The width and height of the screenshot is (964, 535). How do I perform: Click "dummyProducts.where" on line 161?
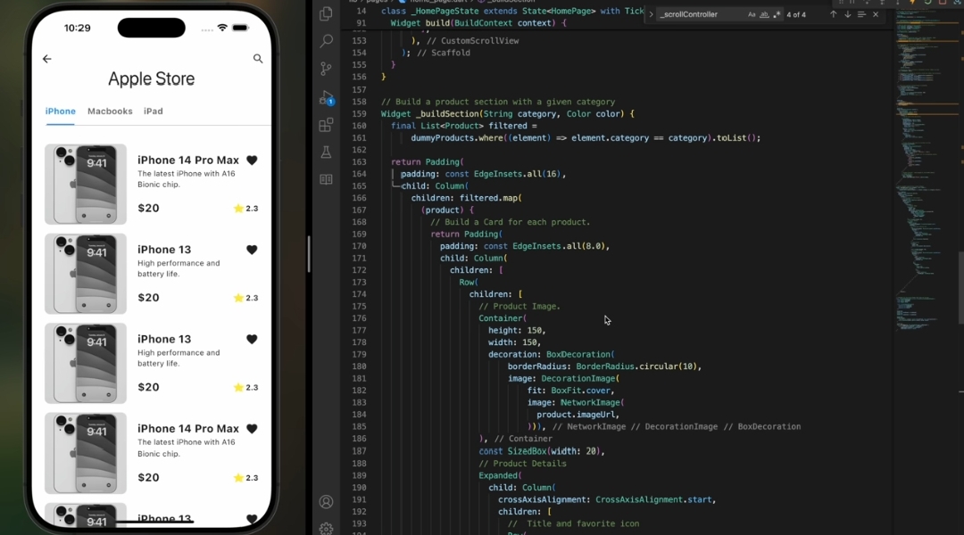click(457, 138)
